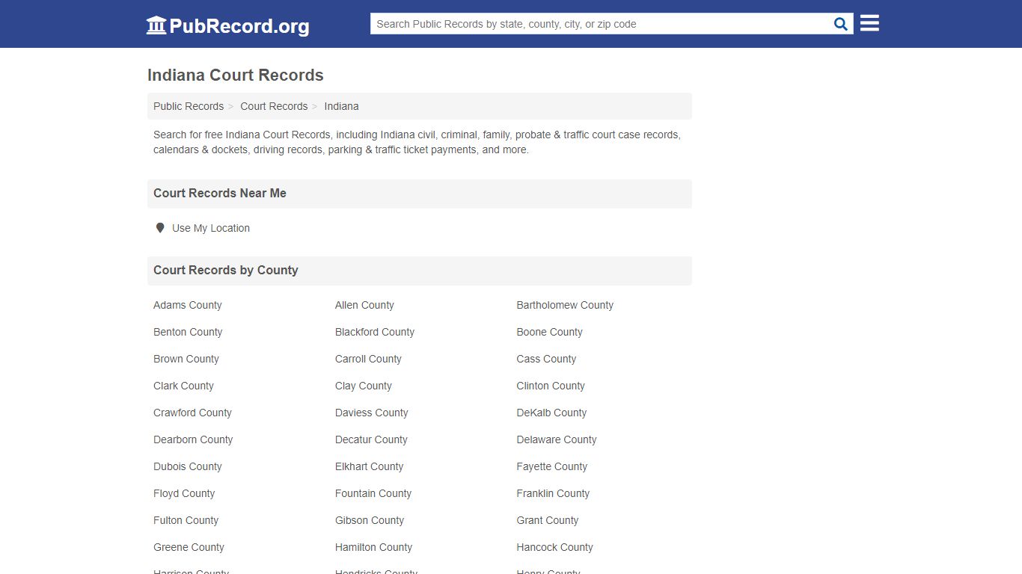Viewport: 1022px width, 574px height.
Task: Open Court Records breadcrumb link
Action: (x=274, y=106)
